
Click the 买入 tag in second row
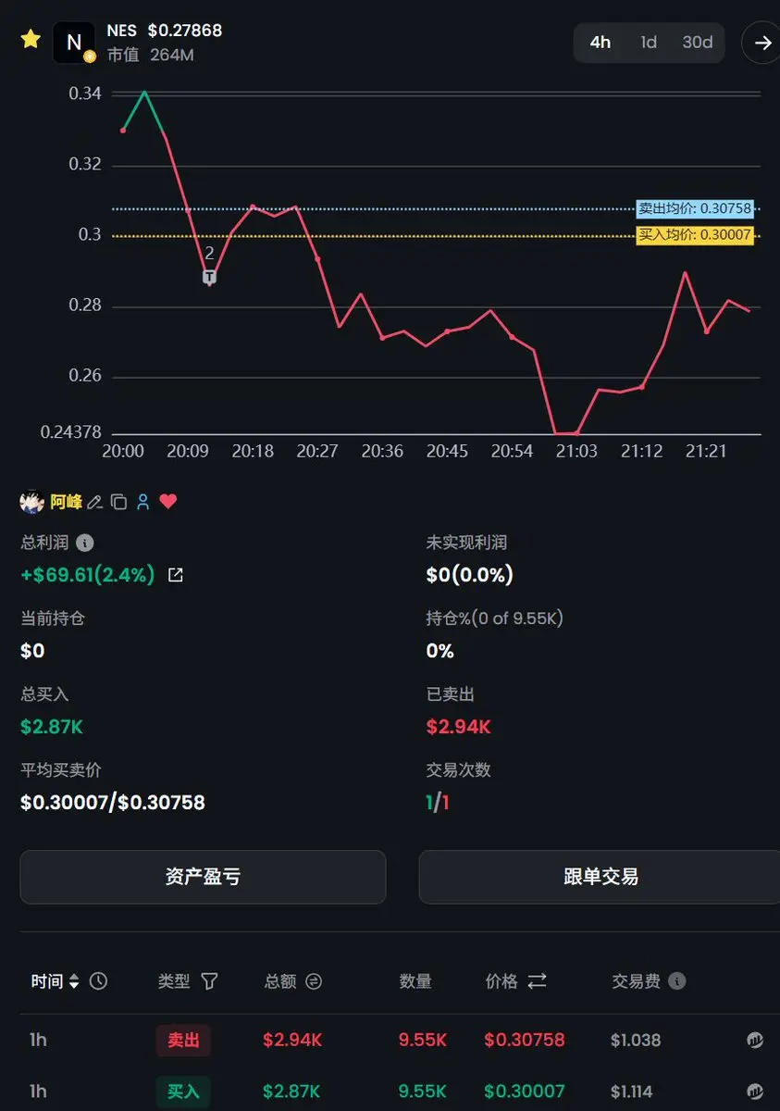[x=183, y=1092]
